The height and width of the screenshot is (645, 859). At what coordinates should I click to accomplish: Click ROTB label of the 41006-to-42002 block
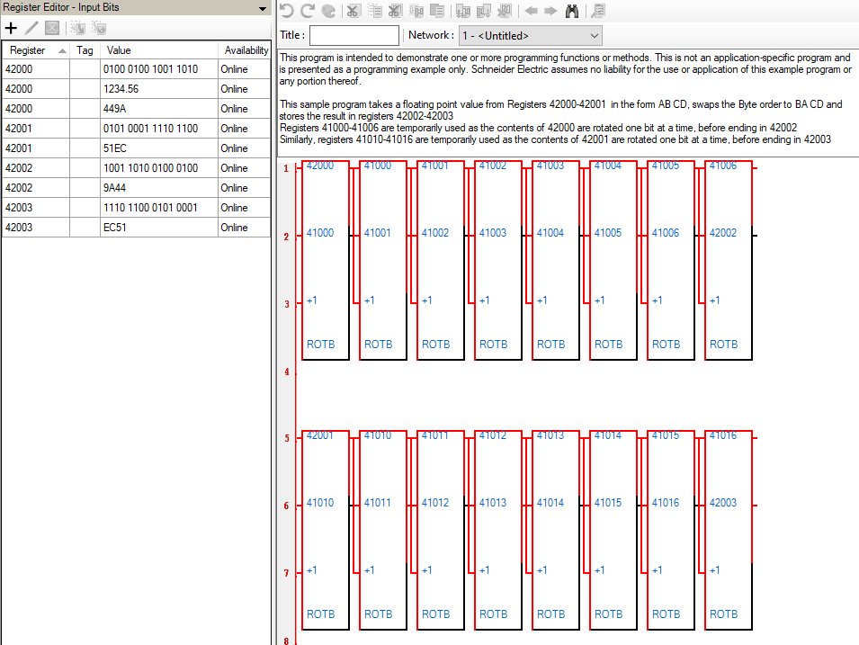click(724, 345)
